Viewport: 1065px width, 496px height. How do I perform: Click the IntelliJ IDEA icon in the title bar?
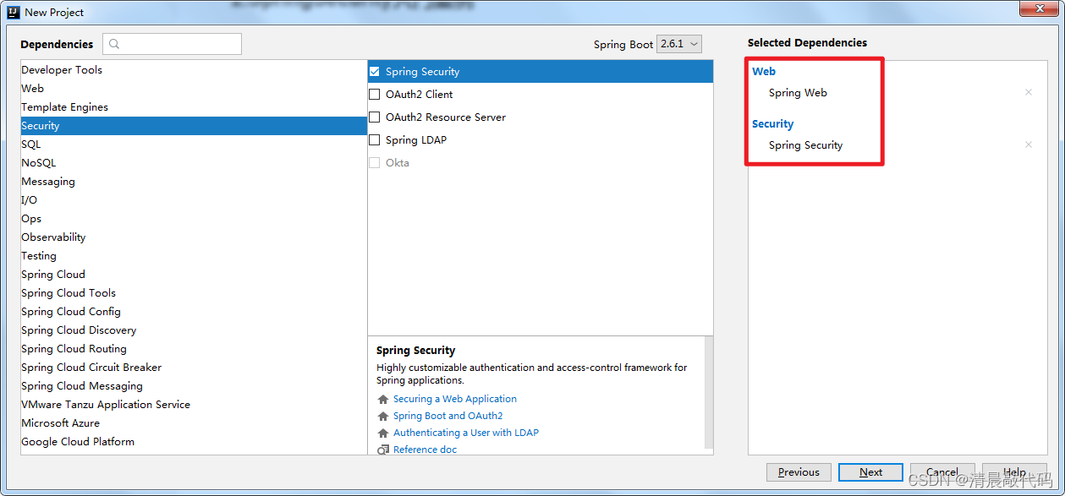pyautogui.click(x=11, y=12)
